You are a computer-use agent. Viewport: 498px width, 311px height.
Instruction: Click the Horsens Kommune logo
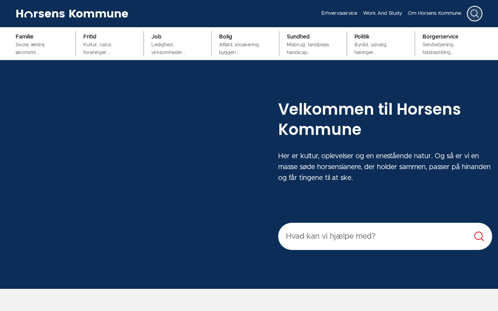pyautogui.click(x=72, y=14)
